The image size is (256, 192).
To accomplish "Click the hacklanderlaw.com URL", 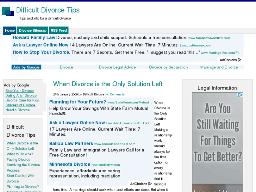I will coord(106,165).
